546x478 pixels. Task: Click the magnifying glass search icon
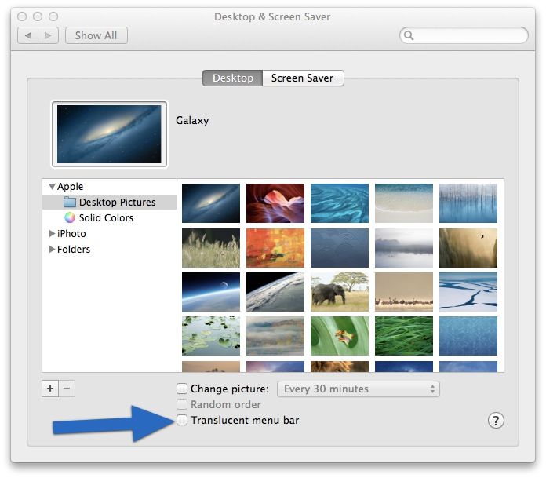click(409, 36)
